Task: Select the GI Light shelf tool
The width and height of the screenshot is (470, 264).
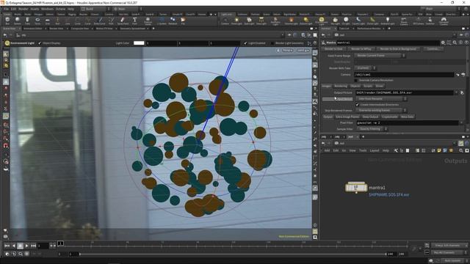Action: 346,21
